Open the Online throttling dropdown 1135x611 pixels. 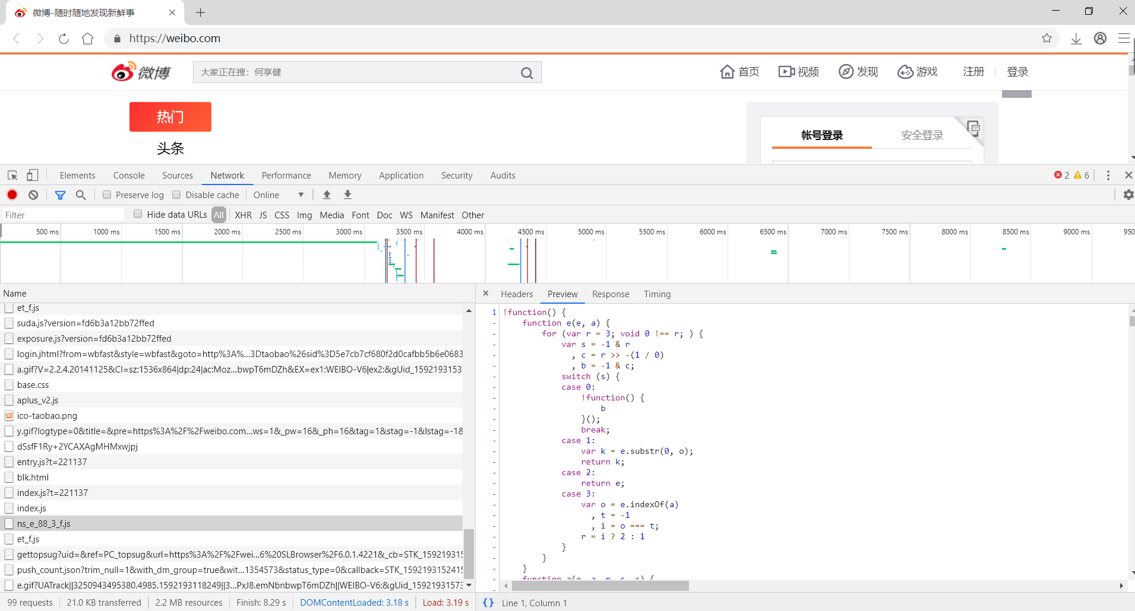[279, 195]
